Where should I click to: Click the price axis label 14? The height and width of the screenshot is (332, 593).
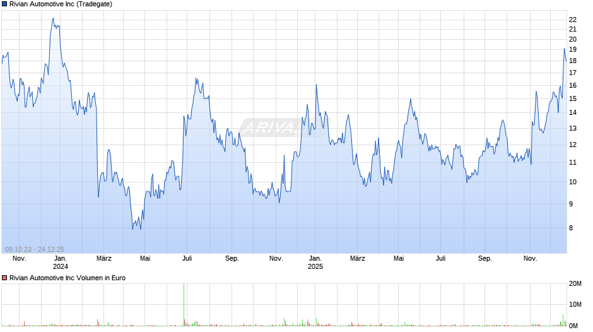573,112
